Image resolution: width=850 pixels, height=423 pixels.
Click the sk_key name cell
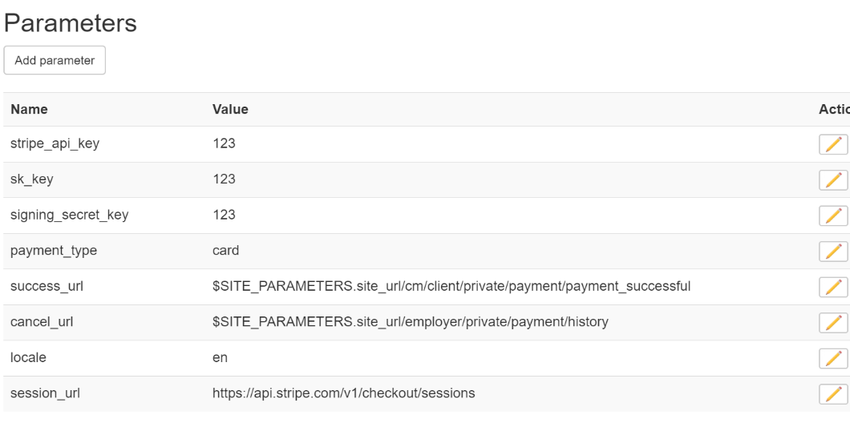coord(32,179)
